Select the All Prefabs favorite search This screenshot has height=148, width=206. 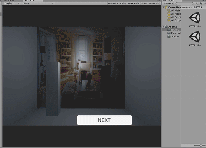(176, 17)
